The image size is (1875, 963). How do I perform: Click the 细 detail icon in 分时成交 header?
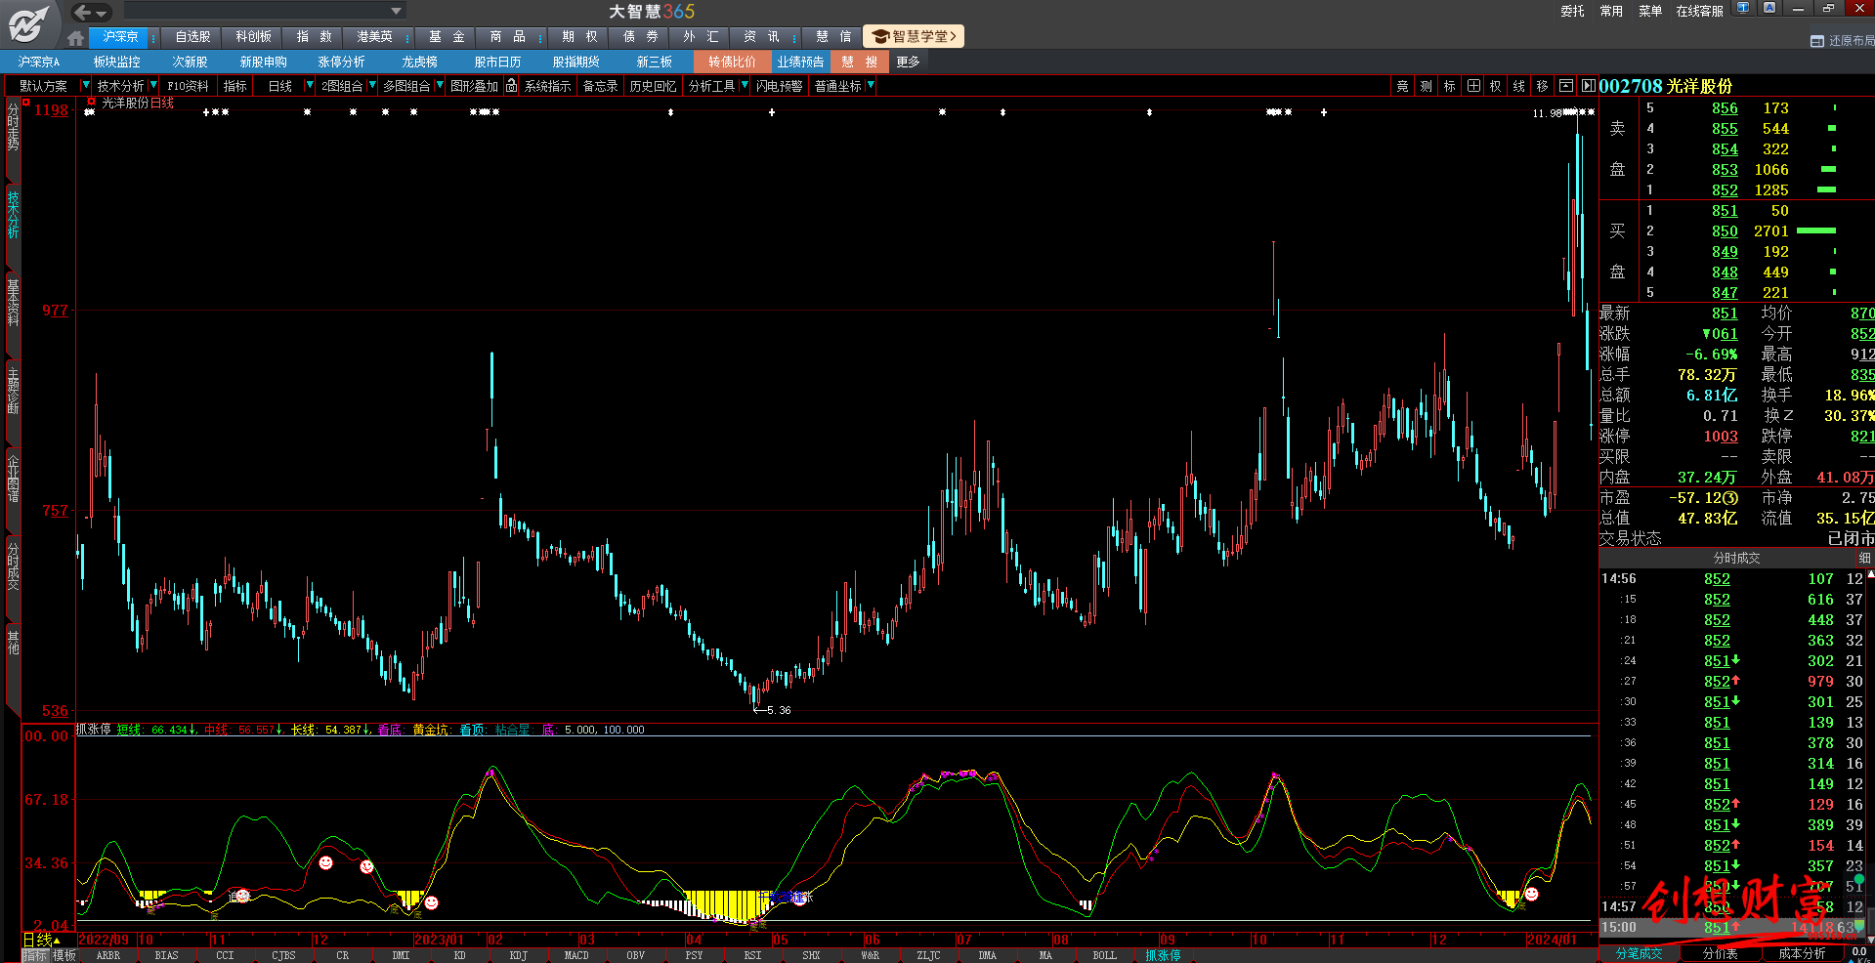[1864, 558]
